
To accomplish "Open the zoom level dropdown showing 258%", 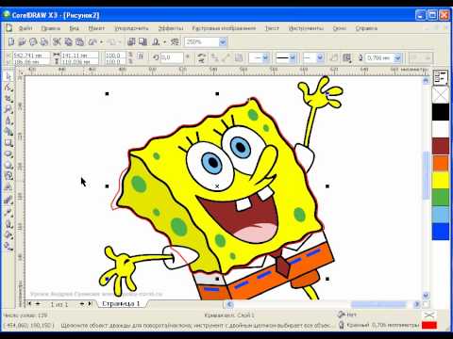I will coord(223,41).
